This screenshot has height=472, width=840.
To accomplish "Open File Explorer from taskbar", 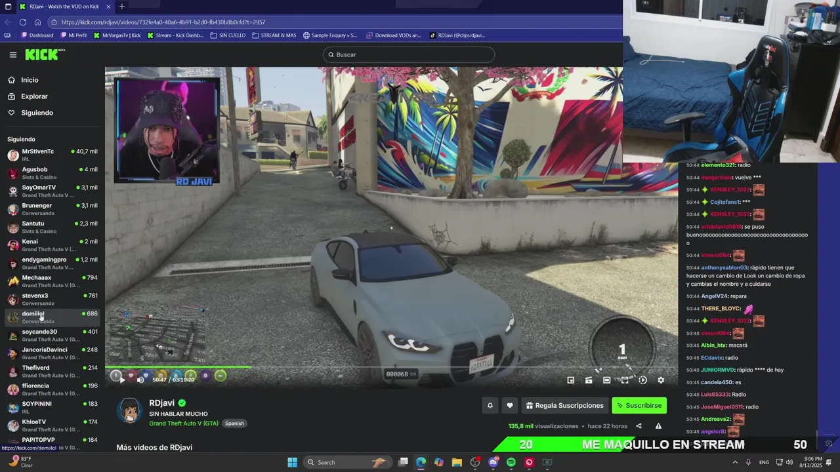I will coord(457,462).
